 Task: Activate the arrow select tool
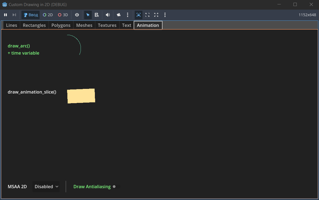click(x=88, y=15)
